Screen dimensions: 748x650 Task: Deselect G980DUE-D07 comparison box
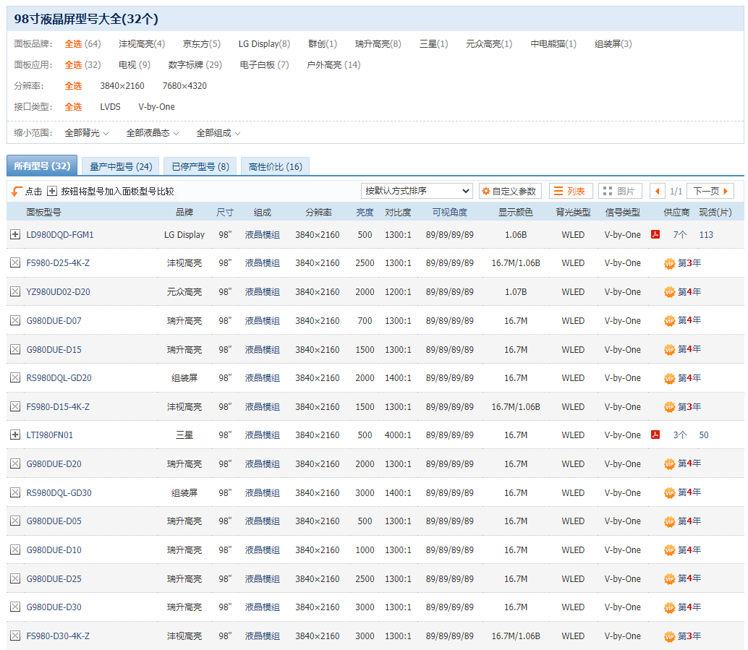tap(15, 320)
